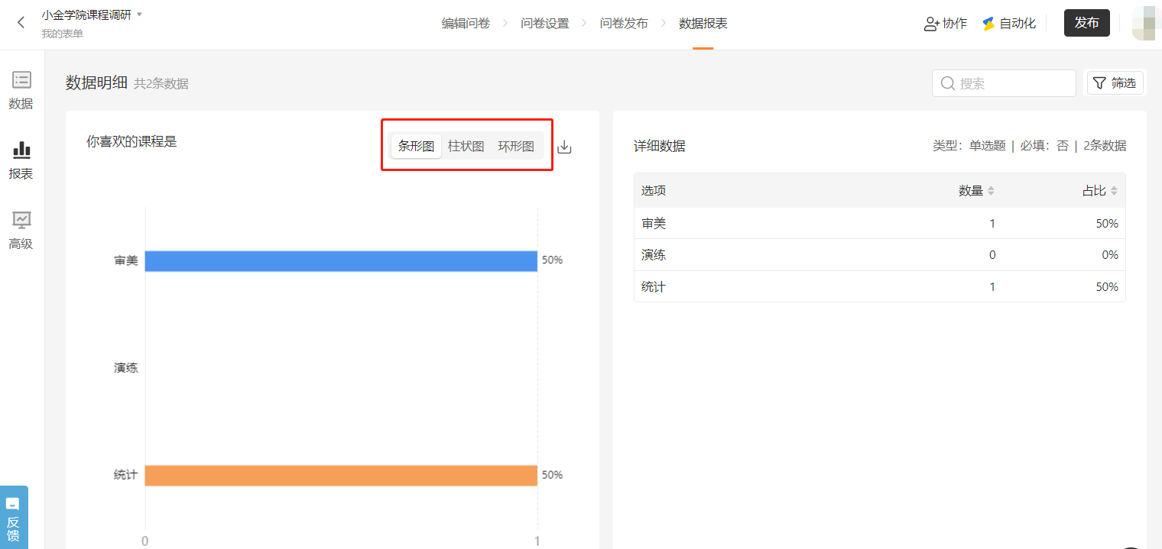1162x549 pixels.
Task: Switch chart to 条形图
Action: coord(416,147)
